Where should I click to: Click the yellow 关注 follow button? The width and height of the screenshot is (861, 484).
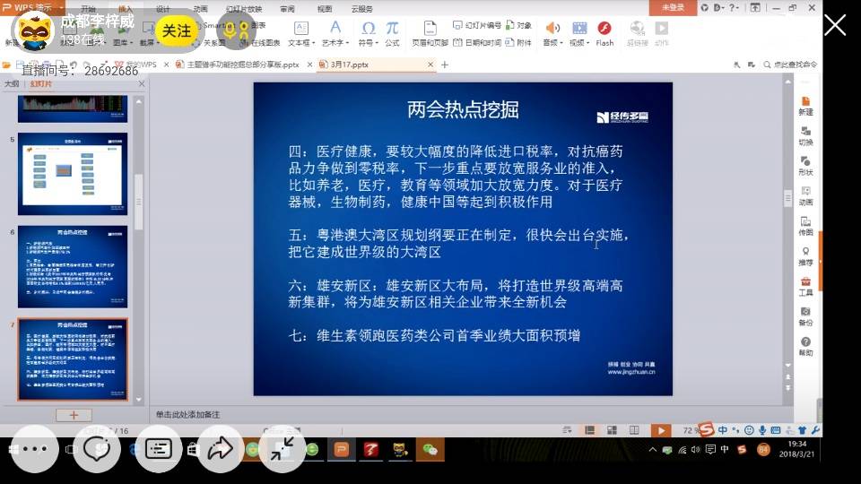176,30
